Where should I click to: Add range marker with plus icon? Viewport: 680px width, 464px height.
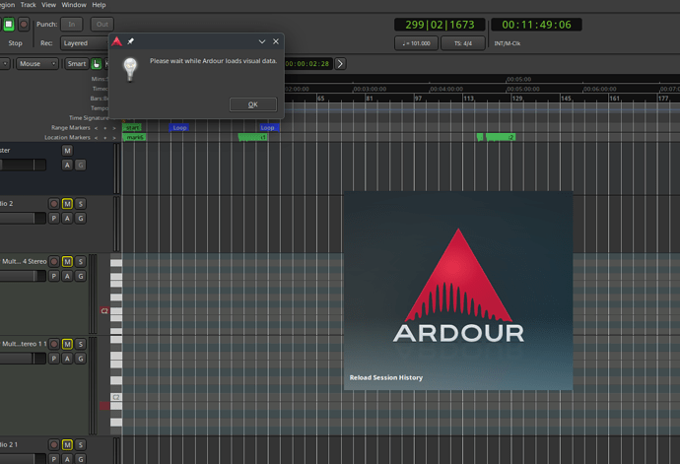[x=104, y=128]
